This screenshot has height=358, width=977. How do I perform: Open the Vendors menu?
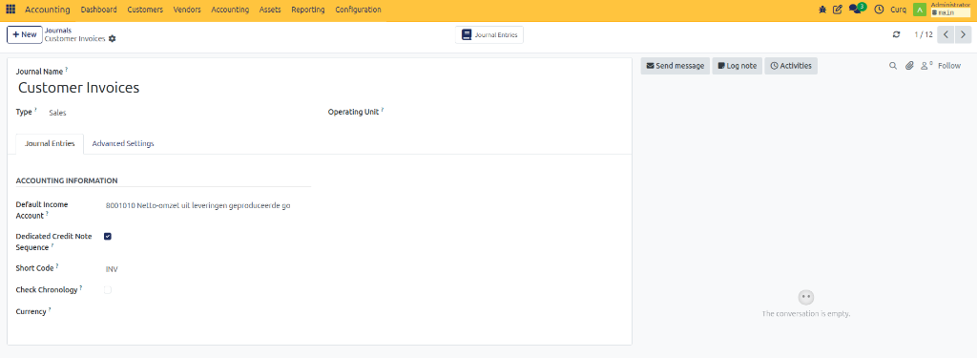[187, 10]
